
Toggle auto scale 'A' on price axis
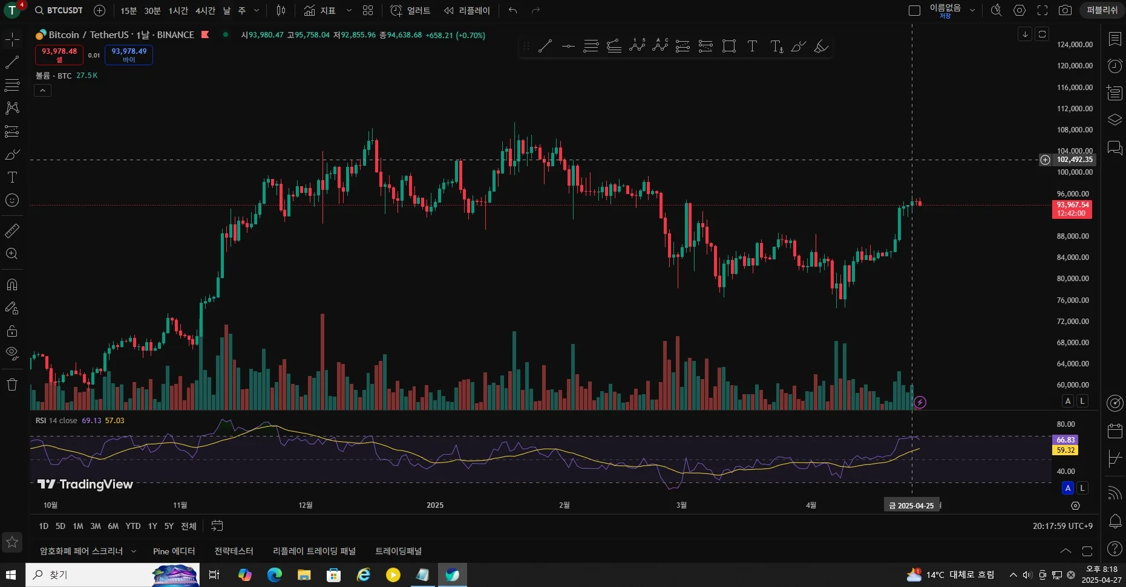click(x=1068, y=401)
